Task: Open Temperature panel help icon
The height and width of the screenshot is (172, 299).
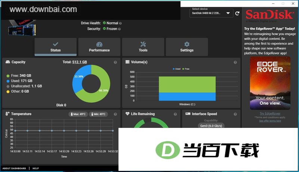Action: tap(115, 114)
